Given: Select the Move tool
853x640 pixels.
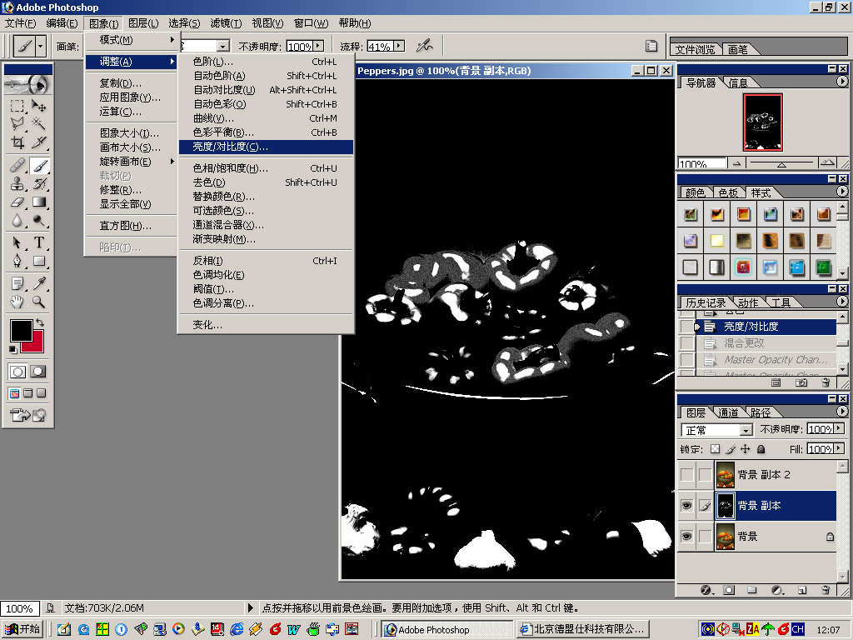Looking at the screenshot, I should 38,106.
